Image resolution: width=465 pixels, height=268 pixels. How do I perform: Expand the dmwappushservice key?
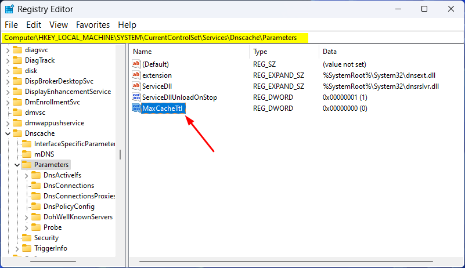(x=8, y=124)
